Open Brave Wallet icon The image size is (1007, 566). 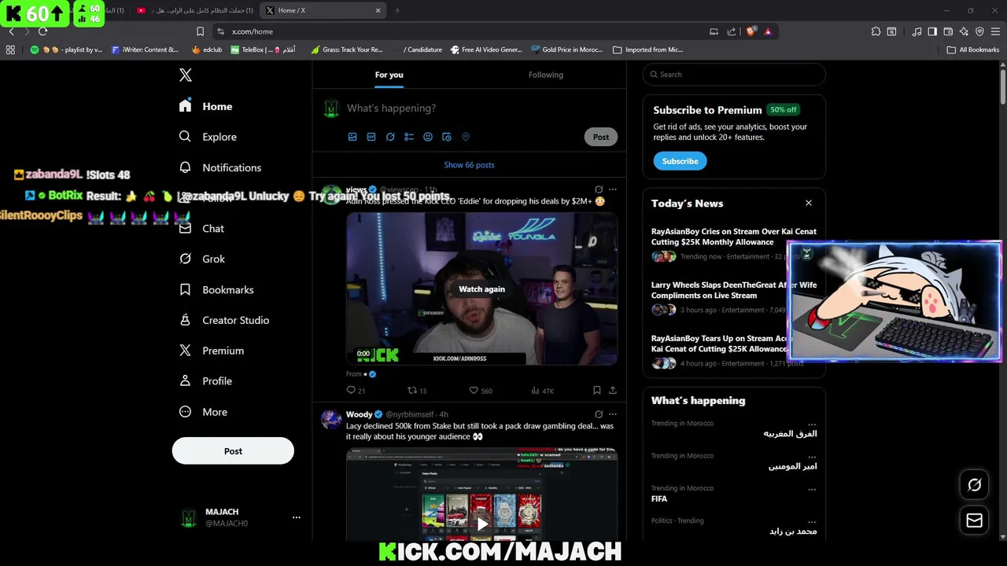pyautogui.click(x=948, y=31)
